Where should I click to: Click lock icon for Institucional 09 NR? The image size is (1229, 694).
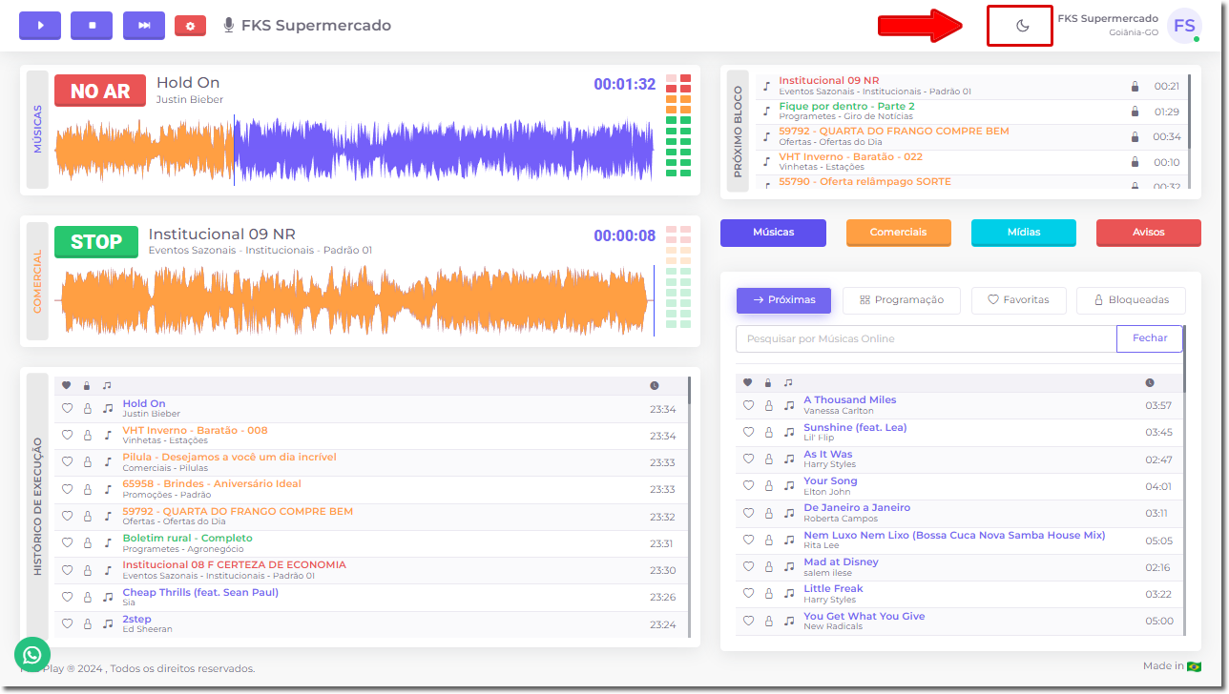coord(1135,87)
